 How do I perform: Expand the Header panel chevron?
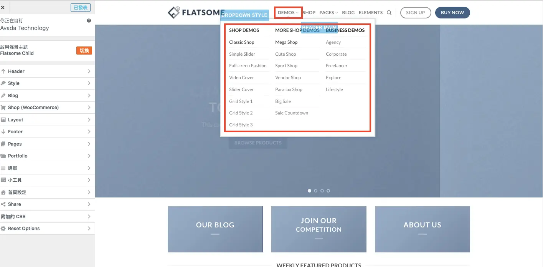coord(89,71)
